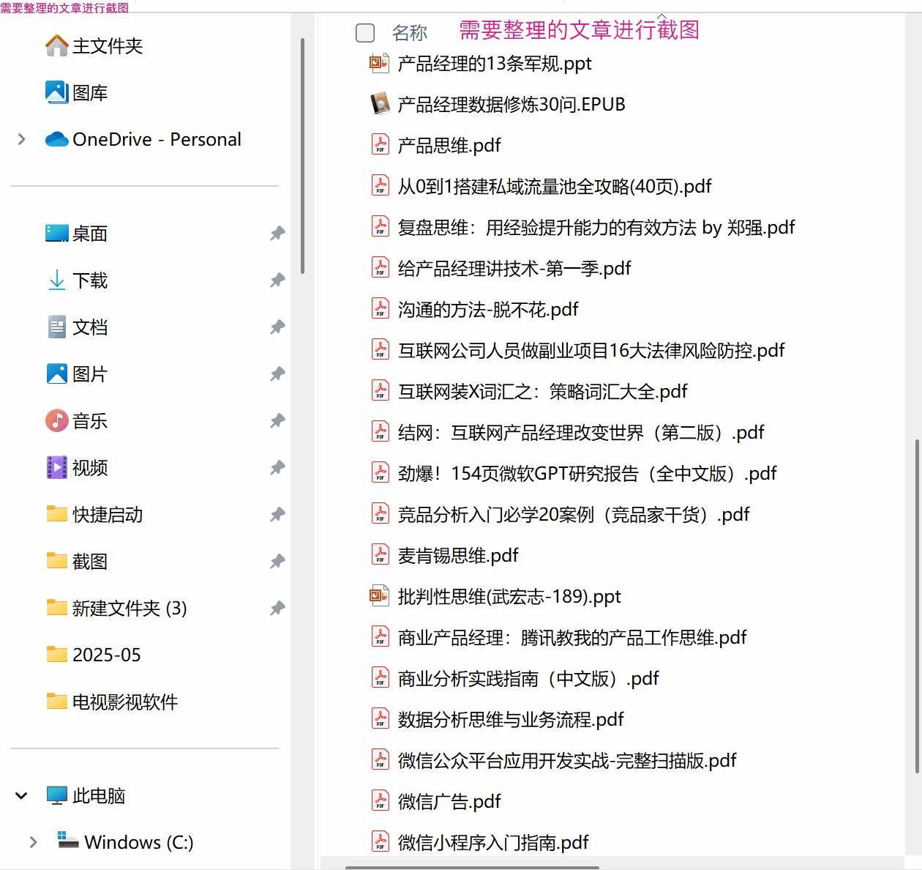Screen dimensions: 922x870
Task: Click EPUB icon of 产品经理数据修炼30问
Action: click(379, 105)
